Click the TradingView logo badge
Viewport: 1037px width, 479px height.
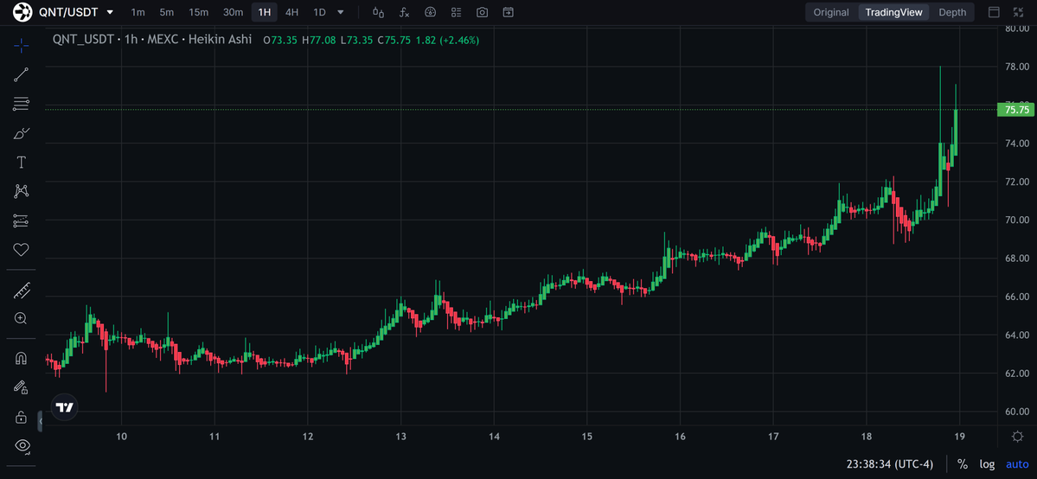(64, 407)
